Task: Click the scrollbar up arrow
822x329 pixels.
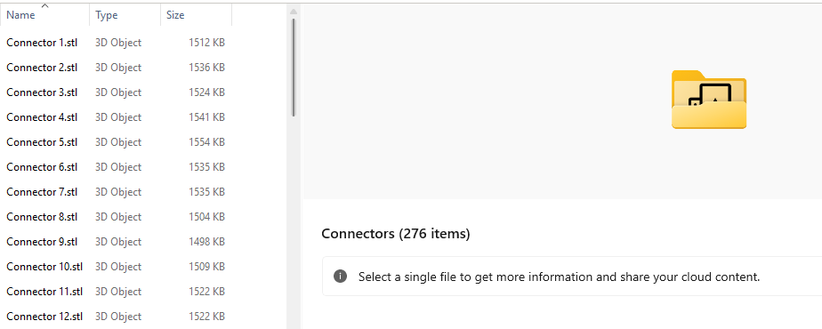Action: [x=294, y=12]
